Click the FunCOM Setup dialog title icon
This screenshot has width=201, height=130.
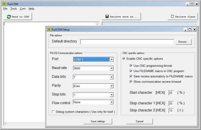49,29
